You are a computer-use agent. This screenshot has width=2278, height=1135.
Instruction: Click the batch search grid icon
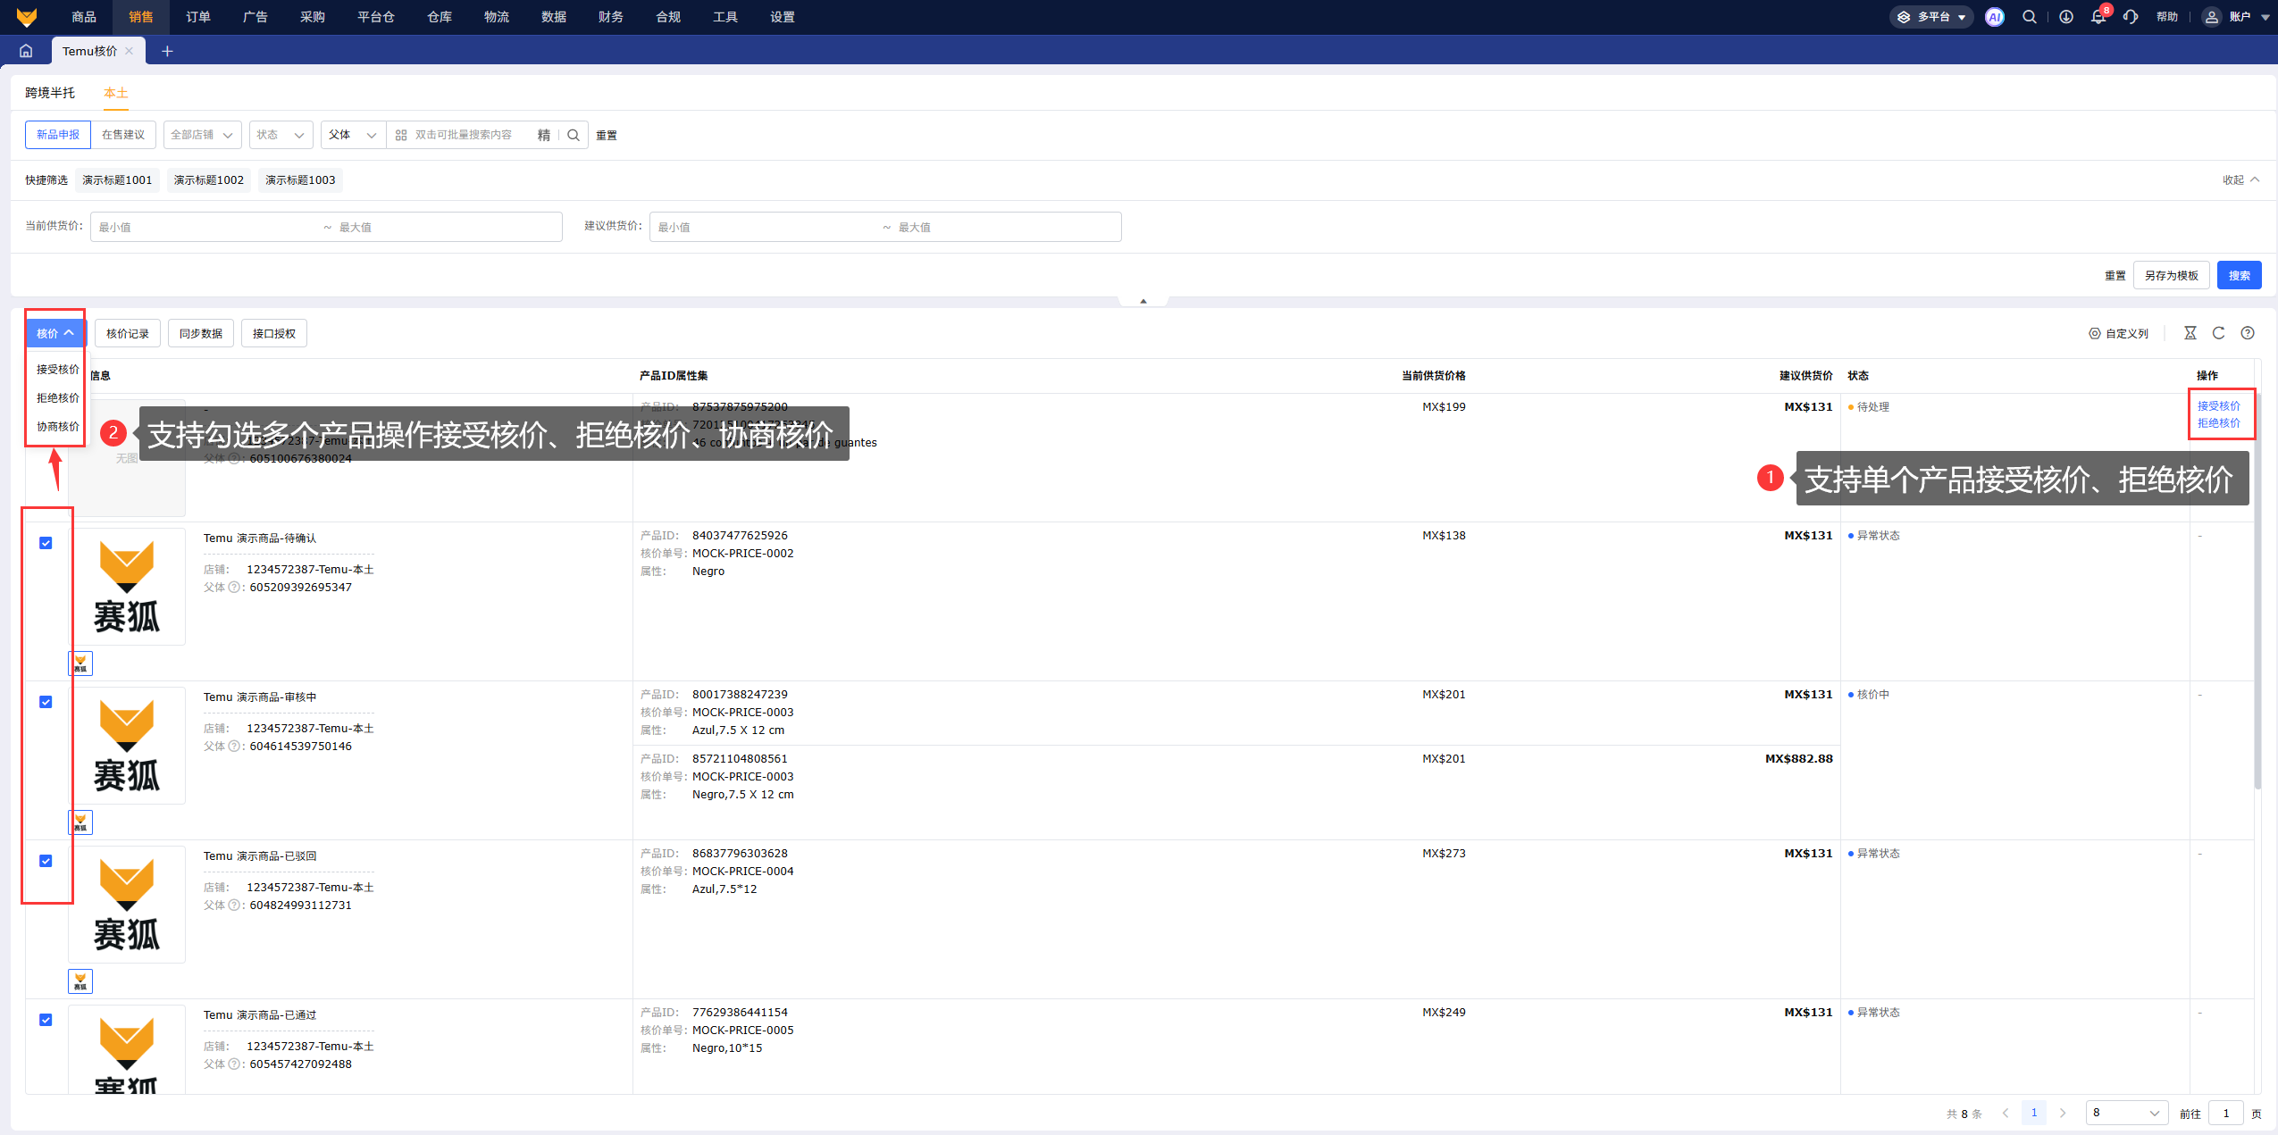point(401,135)
